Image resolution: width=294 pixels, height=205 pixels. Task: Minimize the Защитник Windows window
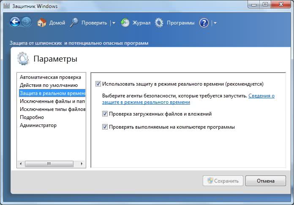click(254, 5)
